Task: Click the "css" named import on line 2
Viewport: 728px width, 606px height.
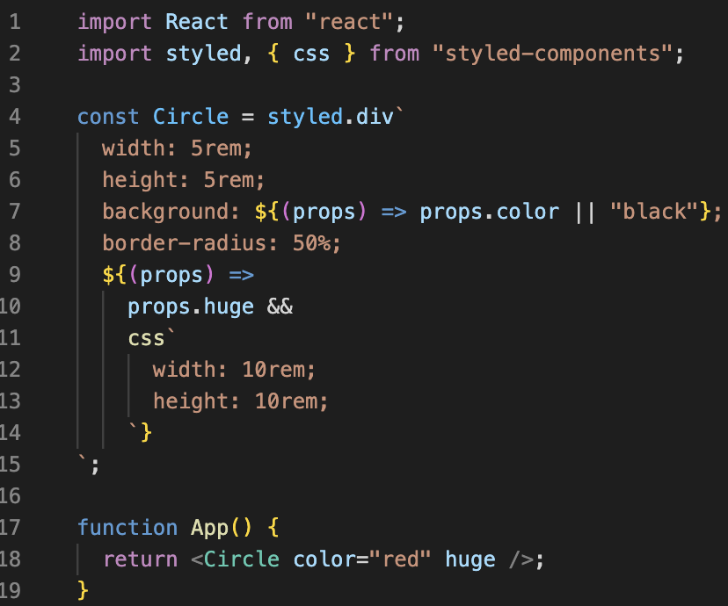Action: click(311, 54)
